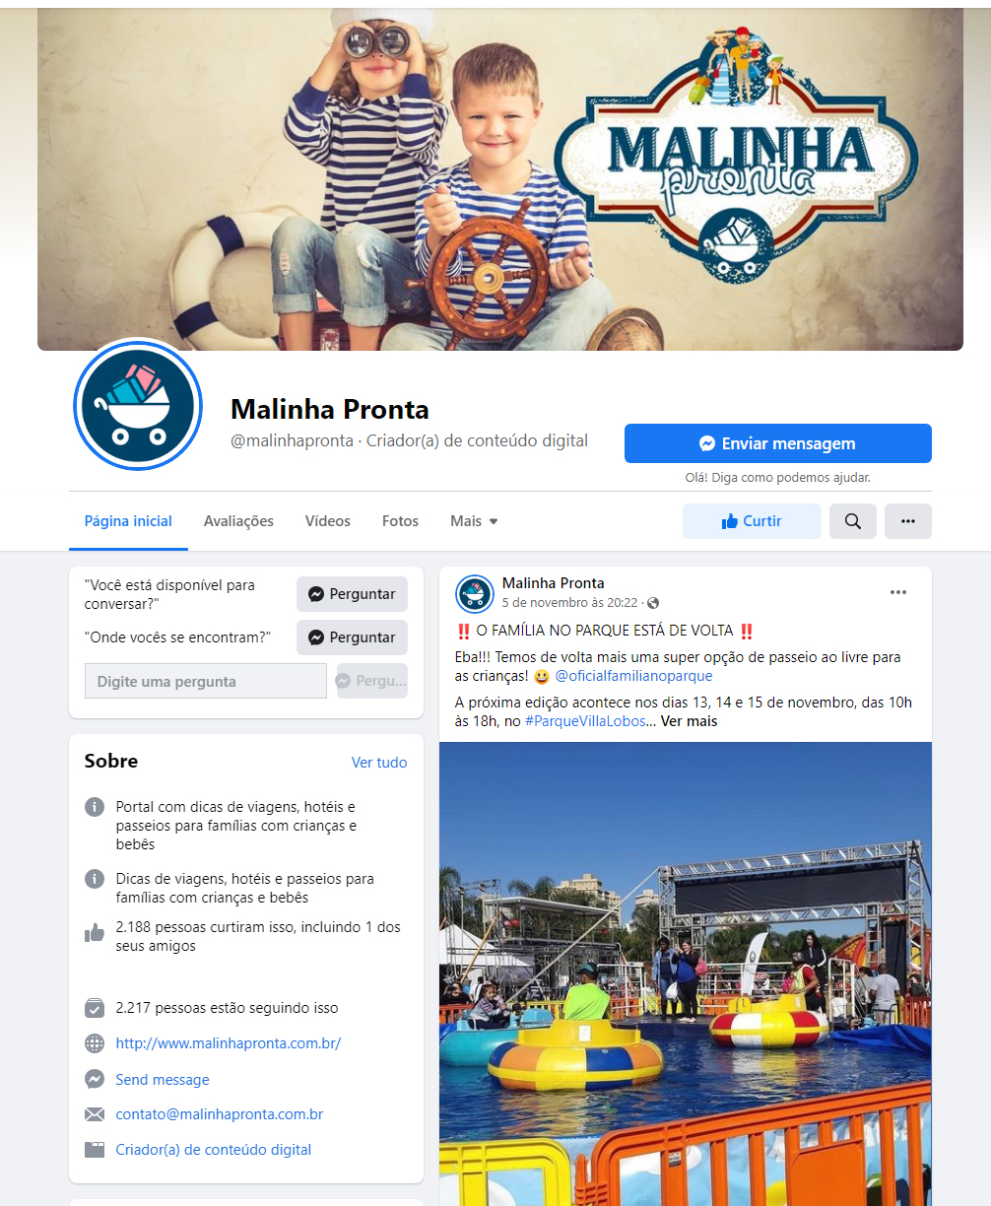Expand the Mais dropdown menu
Image resolution: width=991 pixels, height=1206 pixels.
point(474,521)
